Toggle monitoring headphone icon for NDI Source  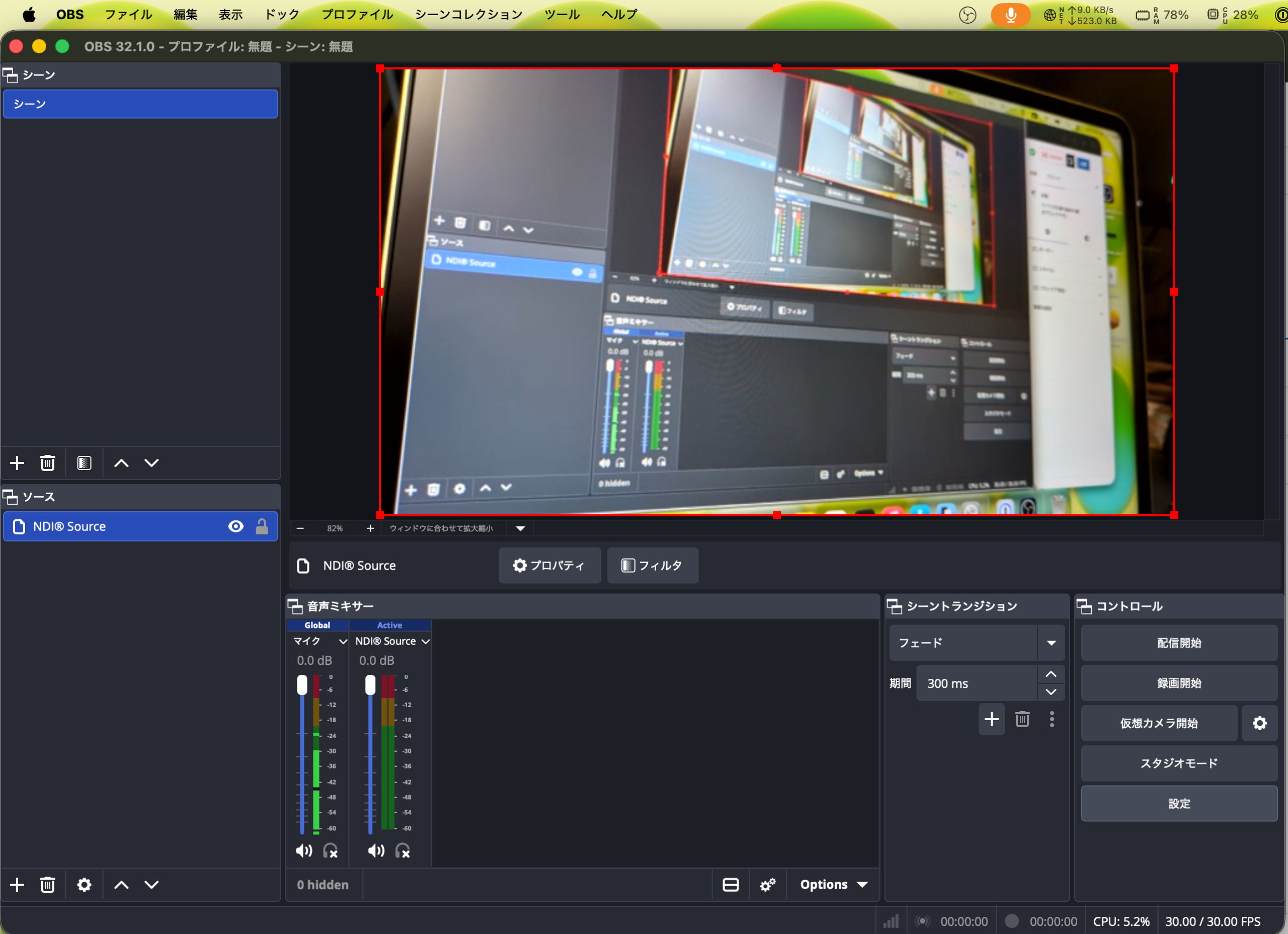pos(403,850)
